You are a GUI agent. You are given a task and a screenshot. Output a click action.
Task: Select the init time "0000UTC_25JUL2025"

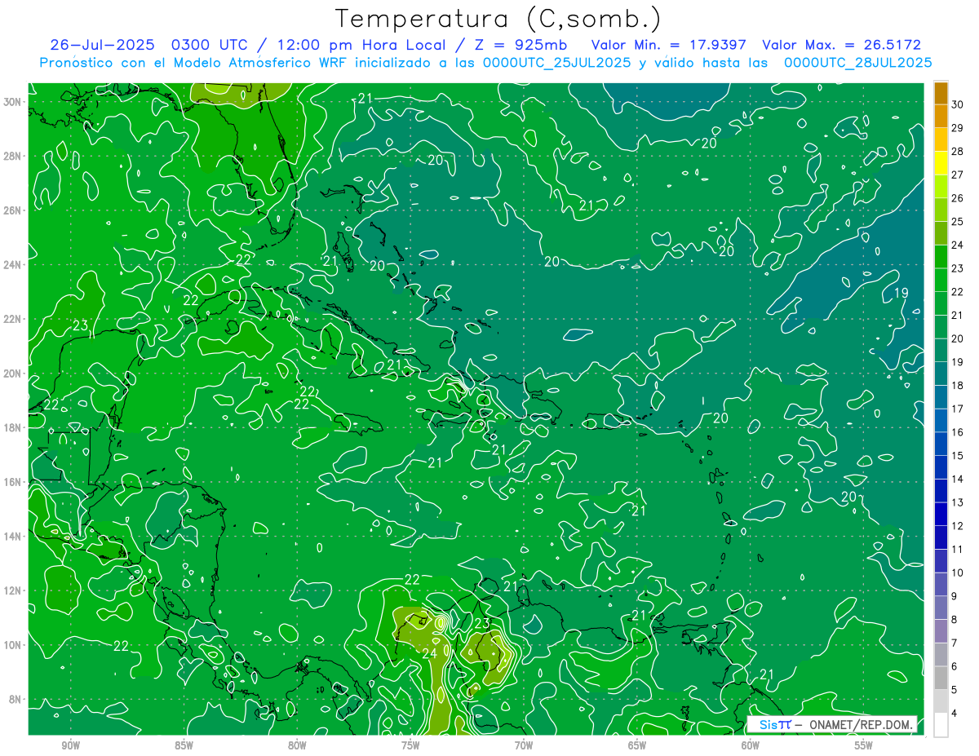[557, 63]
